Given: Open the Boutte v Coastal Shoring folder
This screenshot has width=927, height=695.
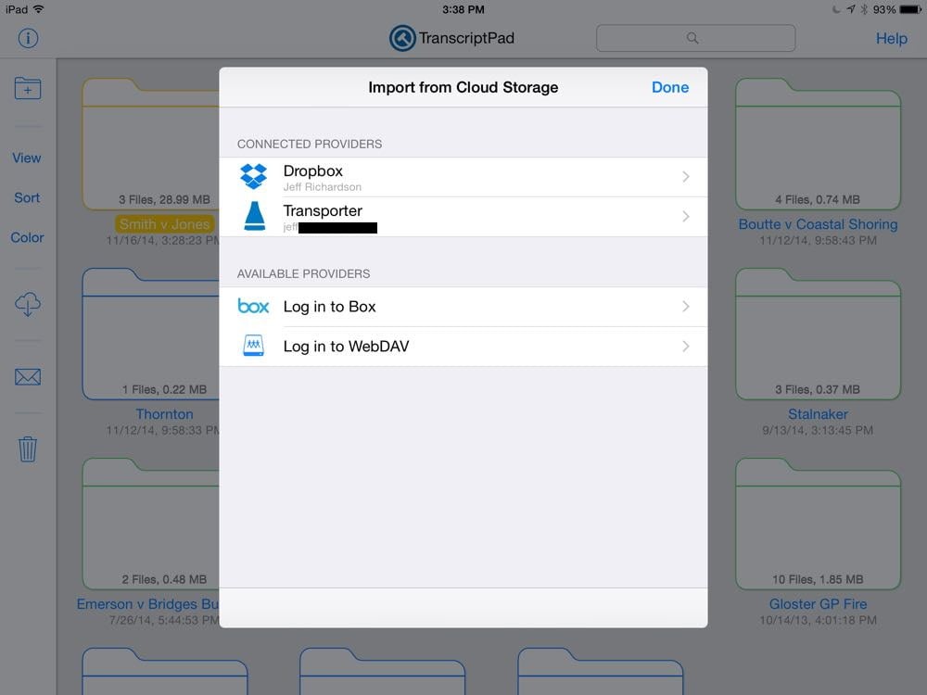Looking at the screenshot, I should click(818, 144).
